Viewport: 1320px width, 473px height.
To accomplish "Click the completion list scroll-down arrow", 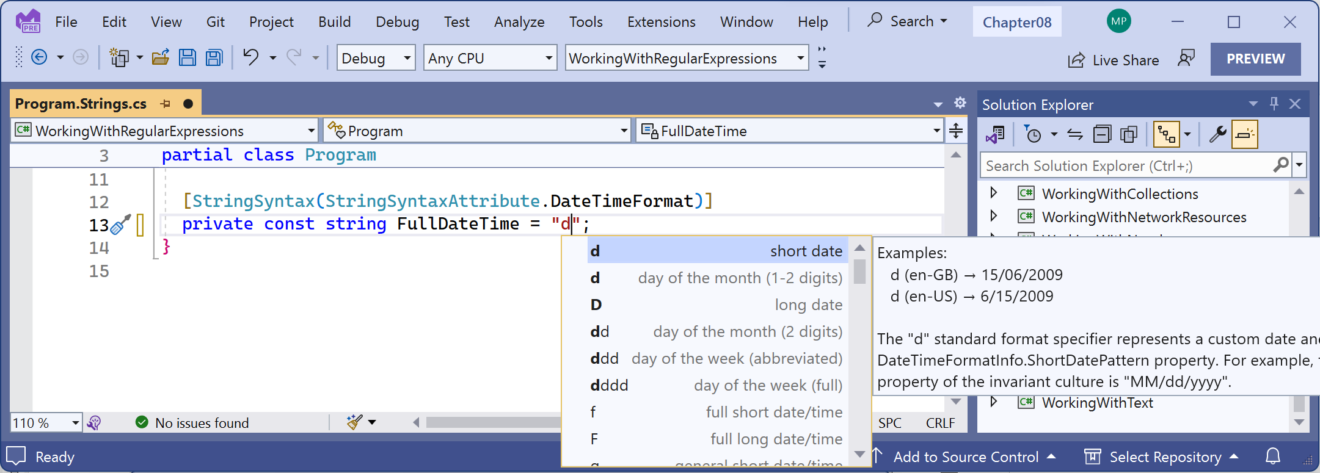I will 859,455.
